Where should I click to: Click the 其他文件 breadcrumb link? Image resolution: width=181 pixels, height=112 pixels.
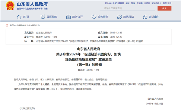point(36,25)
